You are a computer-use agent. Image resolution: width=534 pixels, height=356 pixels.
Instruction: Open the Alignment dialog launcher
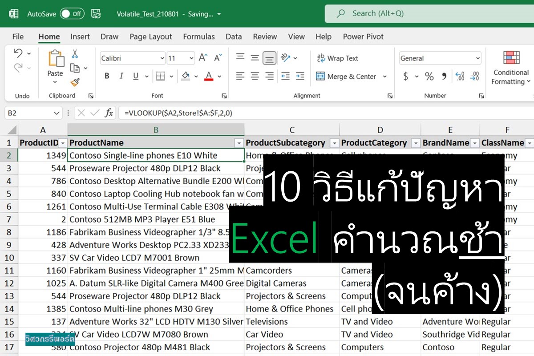[390, 96]
